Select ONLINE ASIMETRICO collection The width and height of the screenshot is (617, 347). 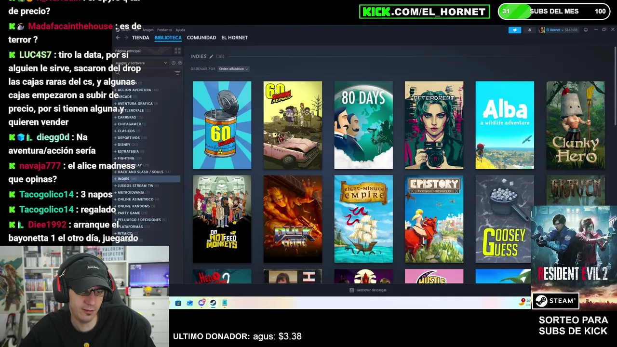point(147,199)
